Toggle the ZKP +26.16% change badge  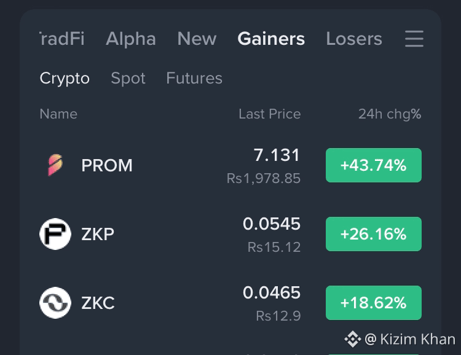[x=373, y=234]
